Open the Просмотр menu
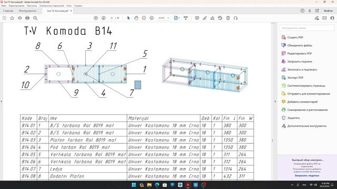The image size is (337, 189). click(32, 6)
